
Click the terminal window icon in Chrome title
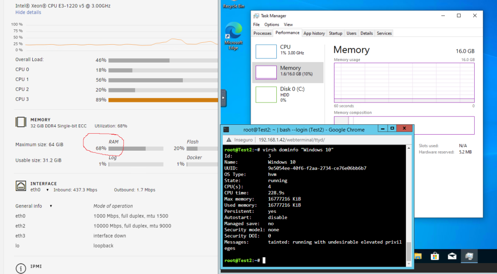point(226,129)
